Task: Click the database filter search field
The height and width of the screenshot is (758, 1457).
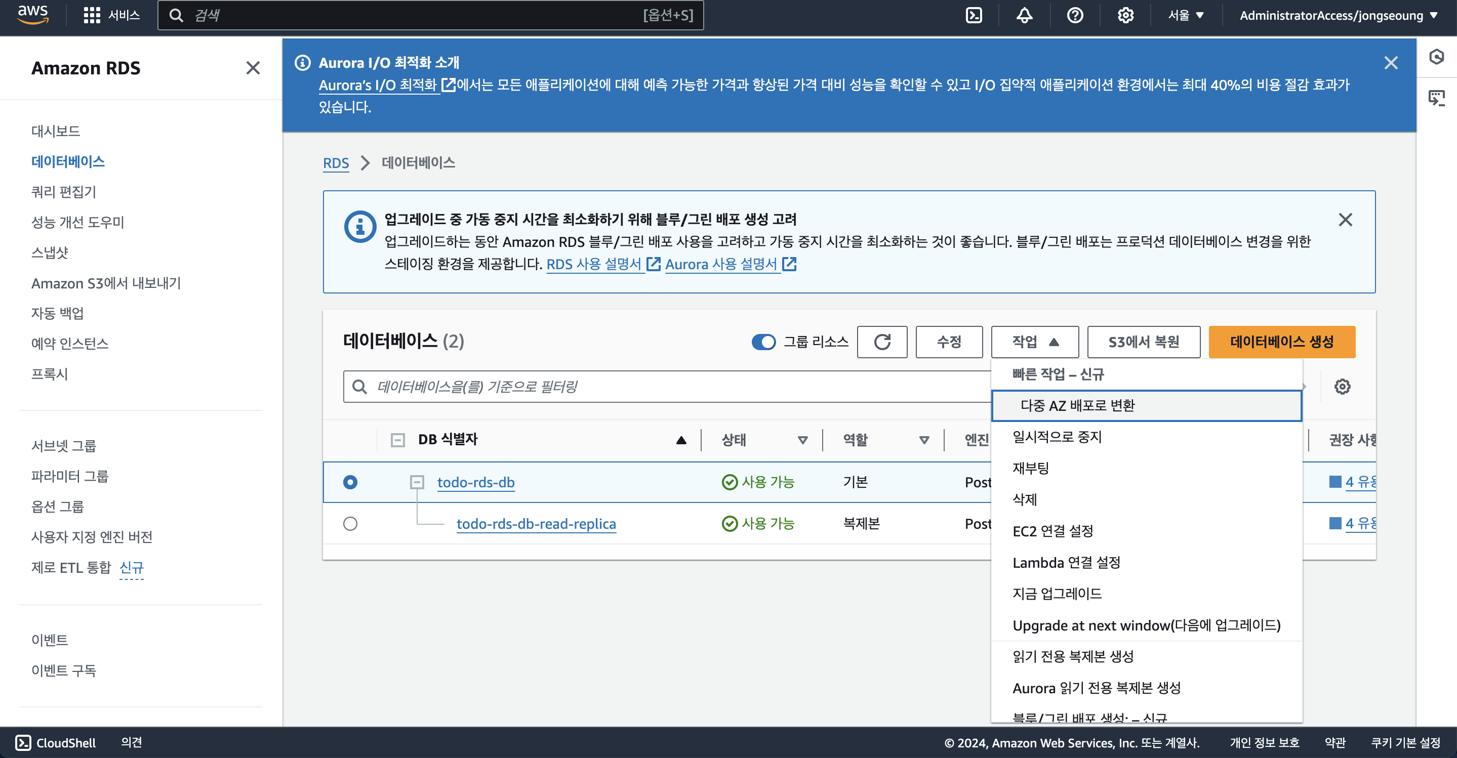Action: [667, 387]
